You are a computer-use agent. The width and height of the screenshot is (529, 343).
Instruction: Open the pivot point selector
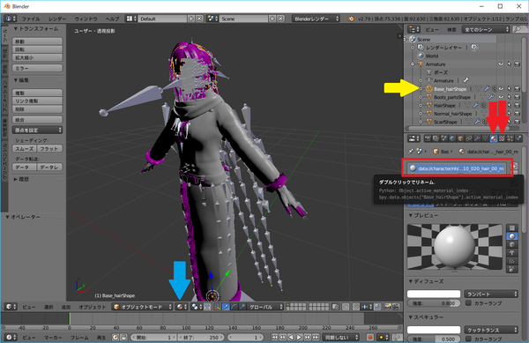(x=196, y=307)
